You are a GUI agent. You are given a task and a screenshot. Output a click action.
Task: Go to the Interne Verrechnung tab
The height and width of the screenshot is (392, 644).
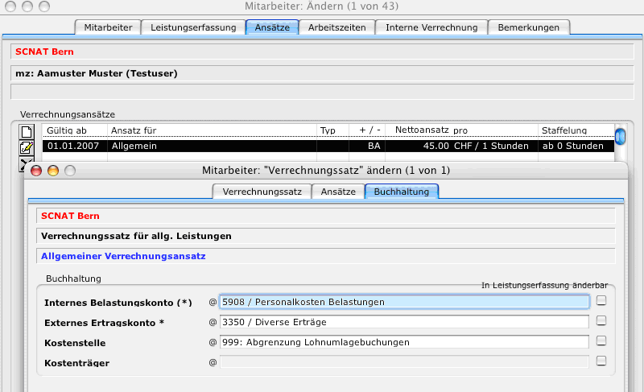[x=431, y=27]
